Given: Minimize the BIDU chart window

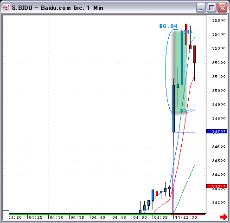Looking at the screenshot, I should point(201,7).
